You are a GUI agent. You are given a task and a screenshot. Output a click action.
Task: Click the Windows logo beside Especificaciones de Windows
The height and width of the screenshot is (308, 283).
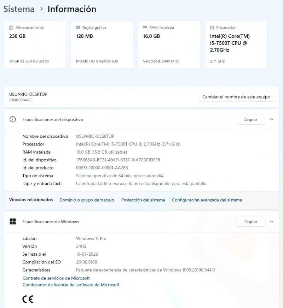(x=13, y=221)
